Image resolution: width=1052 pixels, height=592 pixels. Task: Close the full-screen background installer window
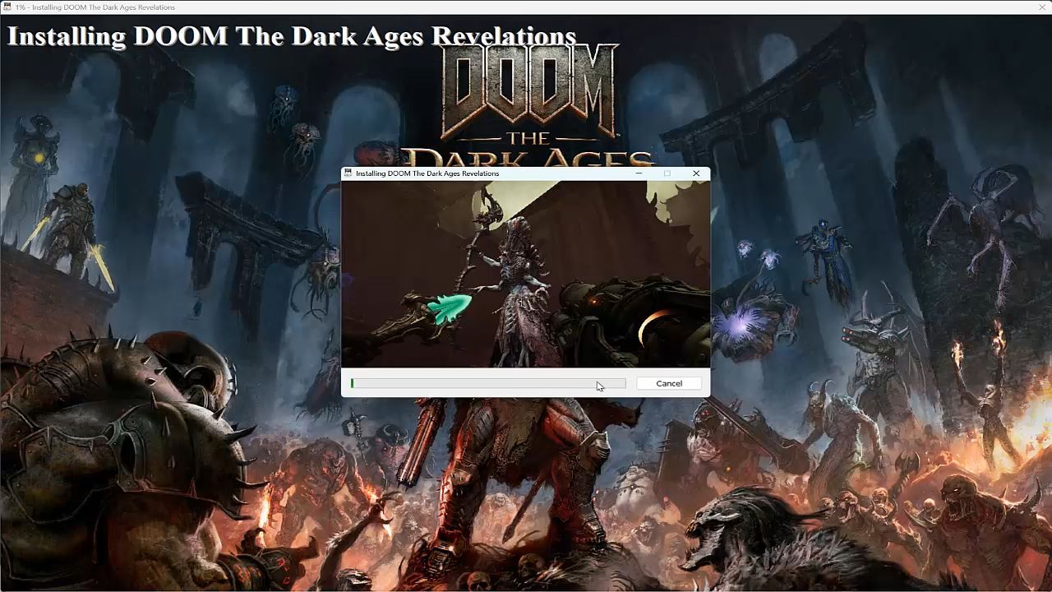[x=1041, y=7]
